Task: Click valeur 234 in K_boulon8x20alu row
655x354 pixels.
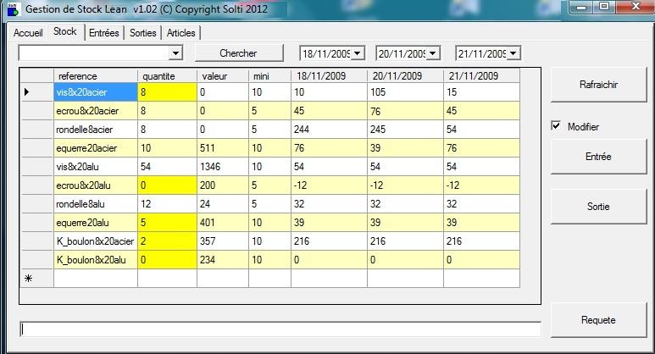Action: 223,260
